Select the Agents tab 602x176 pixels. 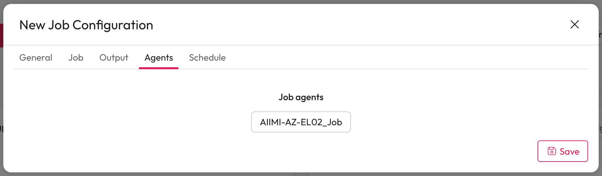159,58
